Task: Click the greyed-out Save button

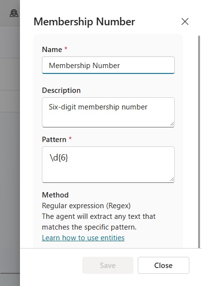Action: (108, 265)
